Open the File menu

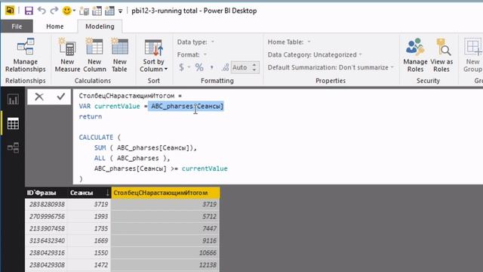[17, 26]
